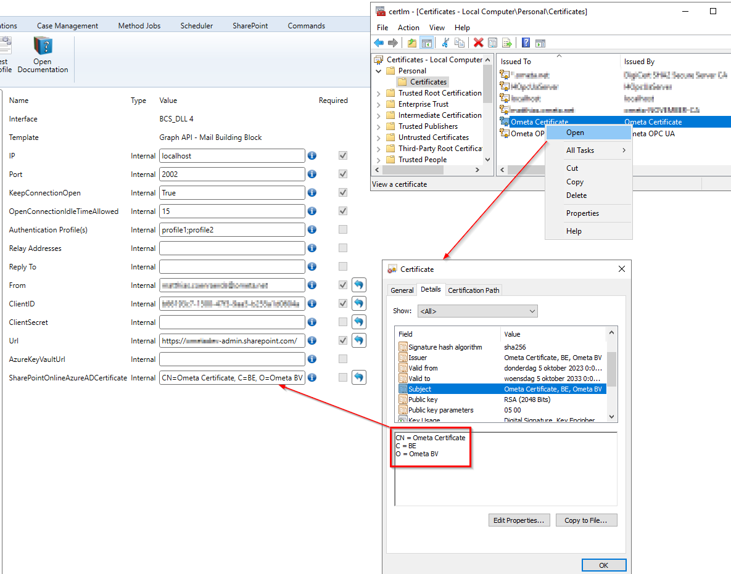Click the reset arrow button for Url
The width and height of the screenshot is (731, 574).
click(x=359, y=340)
